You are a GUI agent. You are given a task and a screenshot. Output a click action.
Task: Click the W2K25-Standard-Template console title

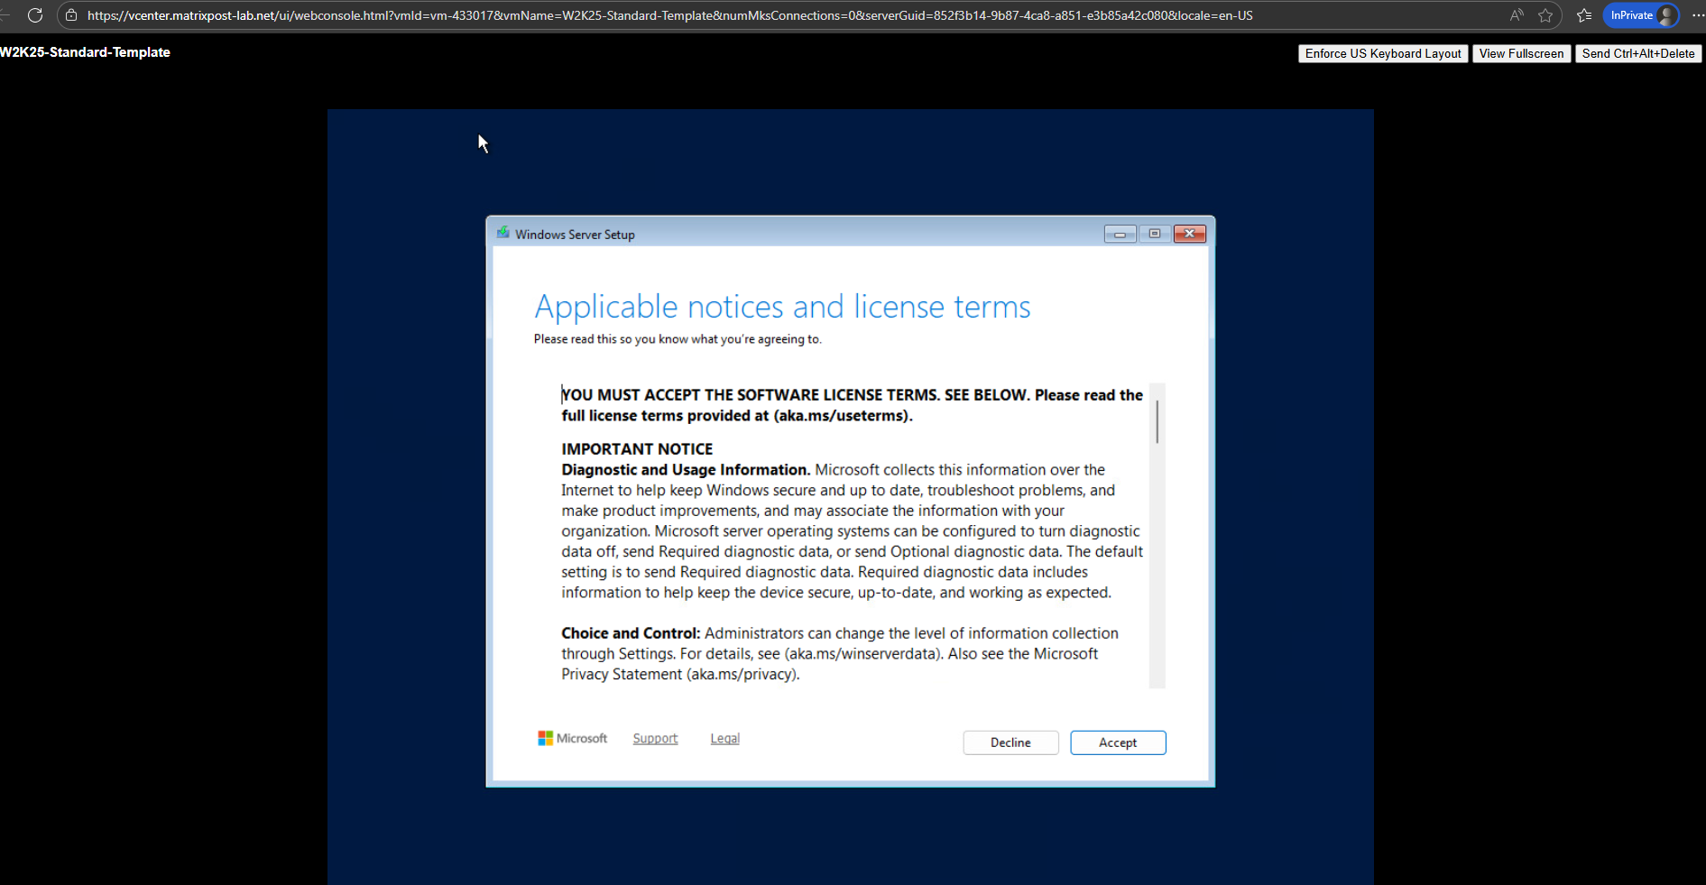(x=85, y=52)
